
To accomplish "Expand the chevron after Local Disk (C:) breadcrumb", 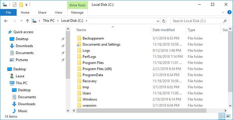I will tap(87, 21).
